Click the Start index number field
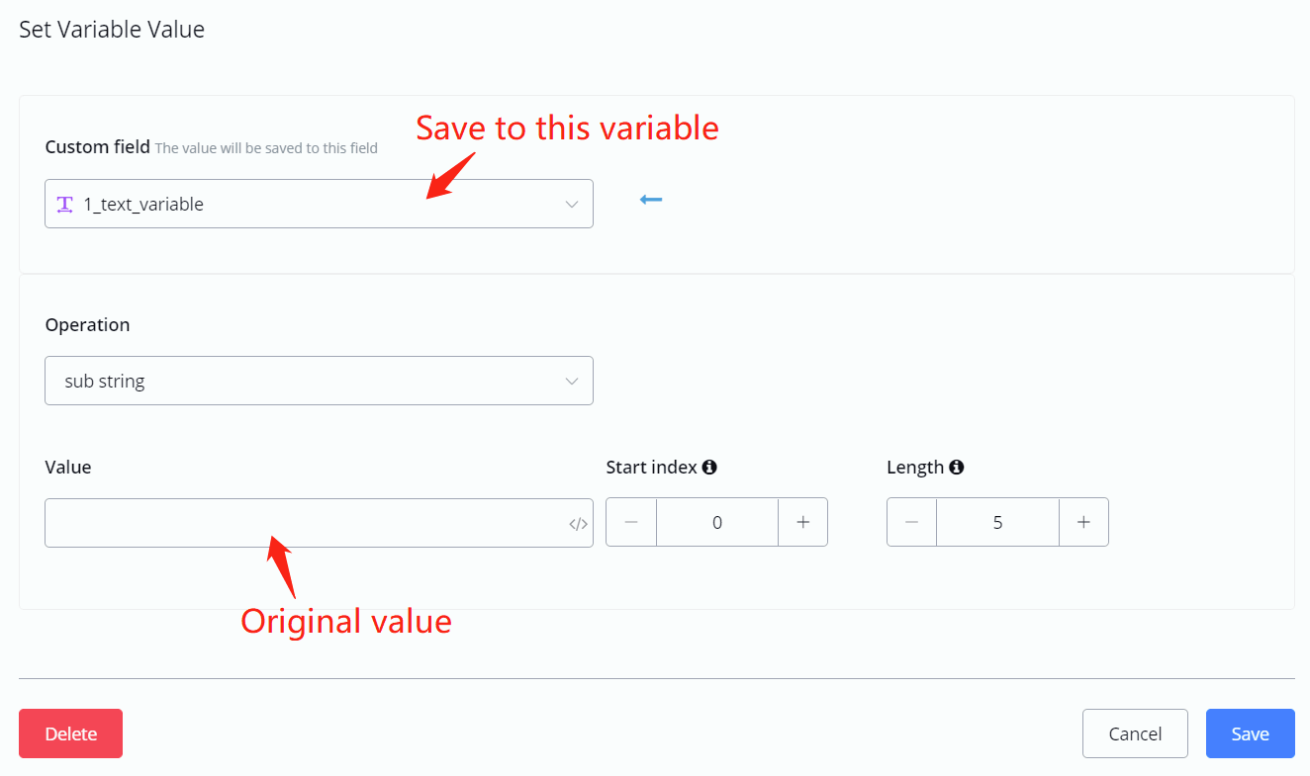This screenshot has height=776, width=1310. 717,522
